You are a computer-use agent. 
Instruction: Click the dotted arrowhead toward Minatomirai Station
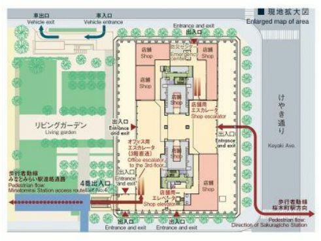(12, 202)
